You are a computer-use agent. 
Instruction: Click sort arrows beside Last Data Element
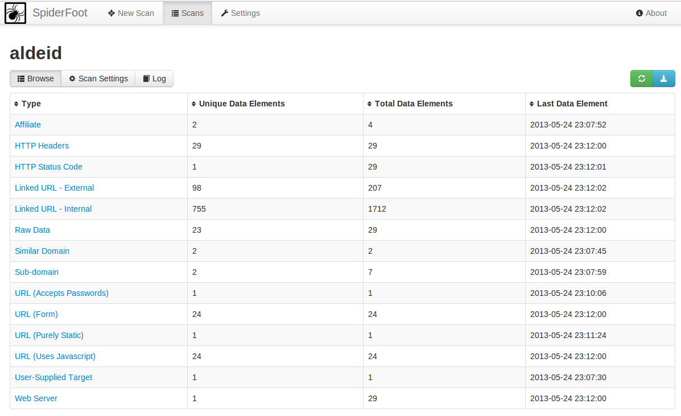pos(532,104)
